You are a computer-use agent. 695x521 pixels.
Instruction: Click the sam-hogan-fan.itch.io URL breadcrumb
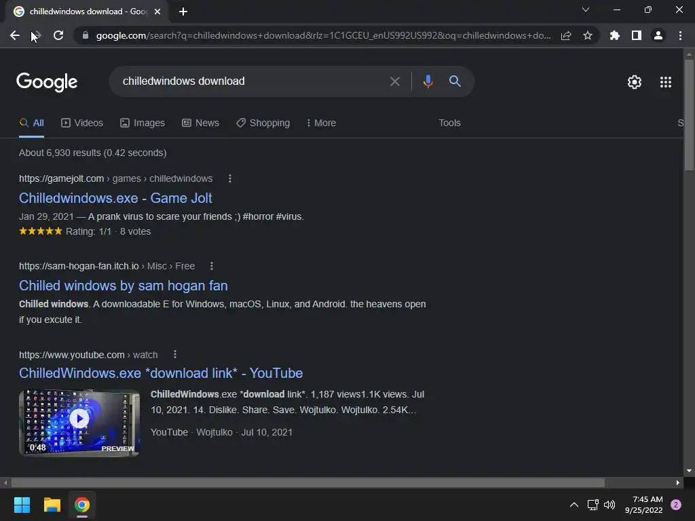coord(107,266)
